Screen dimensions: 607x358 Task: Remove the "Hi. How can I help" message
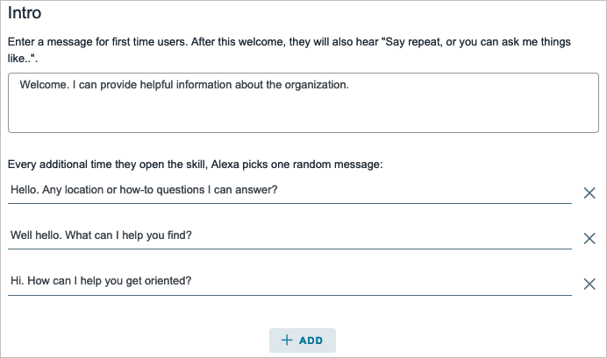589,284
